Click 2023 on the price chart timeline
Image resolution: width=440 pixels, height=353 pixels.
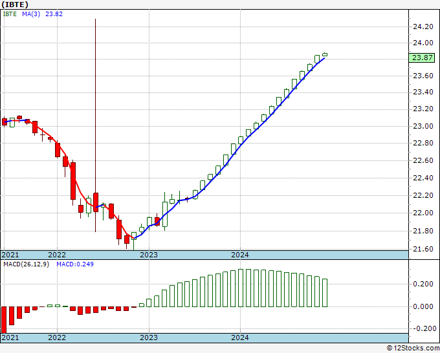pos(149,255)
